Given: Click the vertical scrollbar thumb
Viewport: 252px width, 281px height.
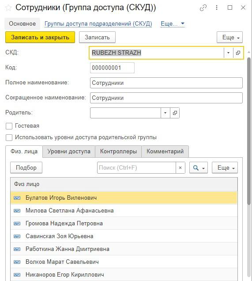Looking at the screenshot, I should (x=249, y=131).
